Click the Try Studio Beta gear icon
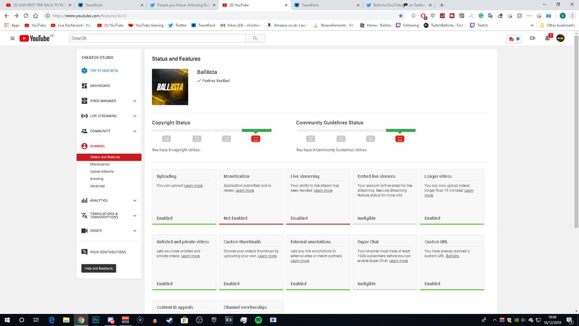This screenshot has width=579, height=326. (x=84, y=71)
